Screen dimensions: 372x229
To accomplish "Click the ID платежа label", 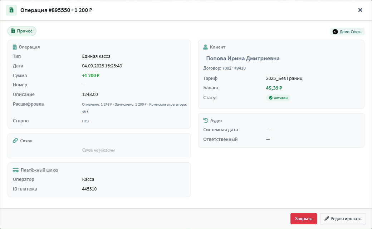I will [x=25, y=189].
